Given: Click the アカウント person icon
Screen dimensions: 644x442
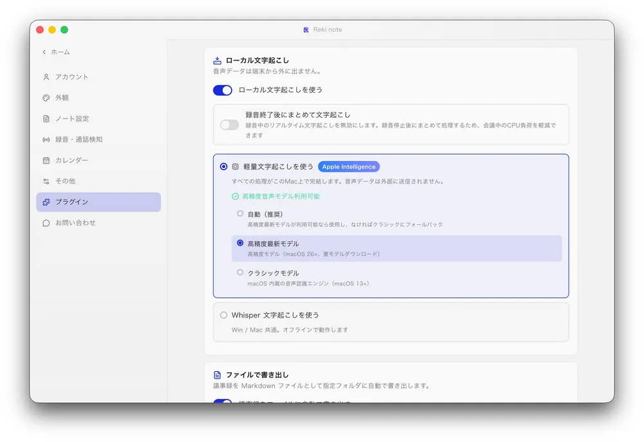Looking at the screenshot, I should point(46,77).
